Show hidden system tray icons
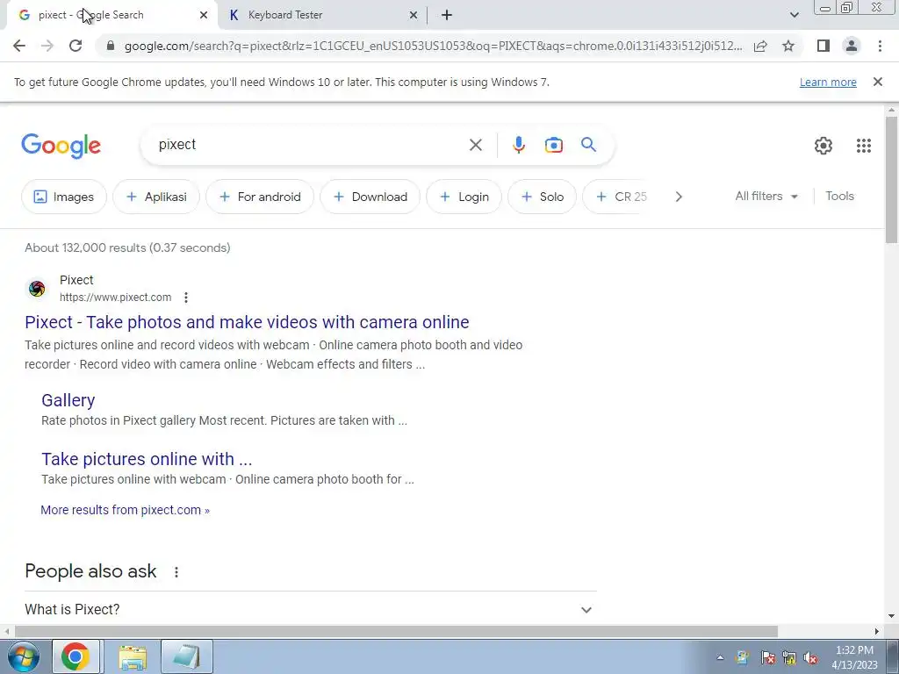This screenshot has width=899, height=674. click(x=720, y=657)
